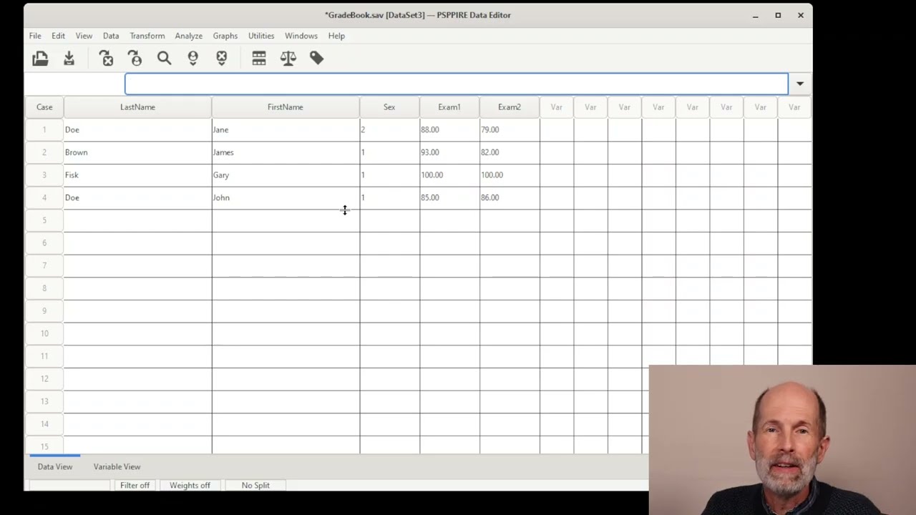The height and width of the screenshot is (515, 916).
Task: Select the Data View tab
Action: 55,466
